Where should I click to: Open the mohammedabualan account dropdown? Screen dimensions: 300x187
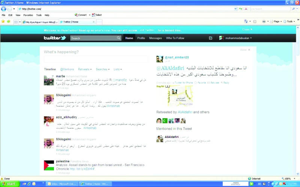(238, 38)
